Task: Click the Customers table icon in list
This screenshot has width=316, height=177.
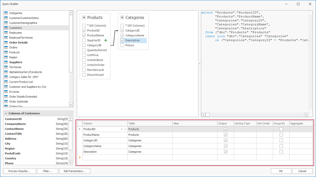Action: pyautogui.click(x=6, y=28)
